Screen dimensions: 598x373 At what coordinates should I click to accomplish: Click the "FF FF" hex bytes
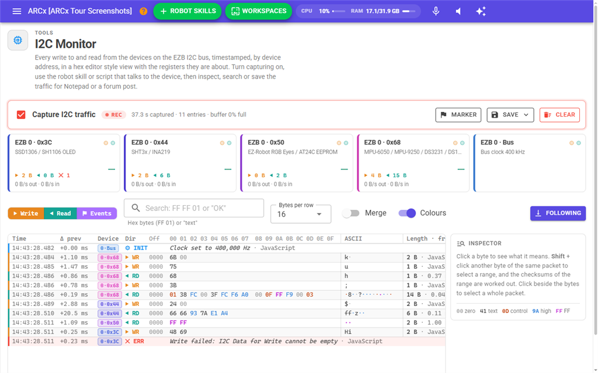click(x=178, y=323)
